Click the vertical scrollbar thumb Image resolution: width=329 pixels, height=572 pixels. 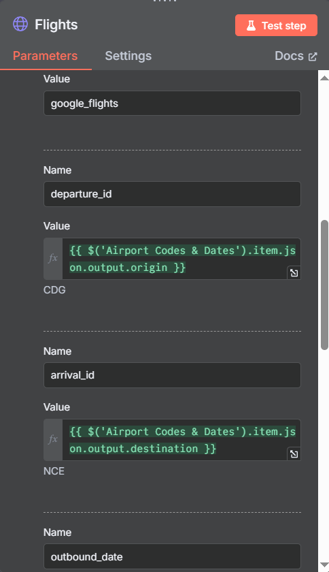tap(324, 285)
